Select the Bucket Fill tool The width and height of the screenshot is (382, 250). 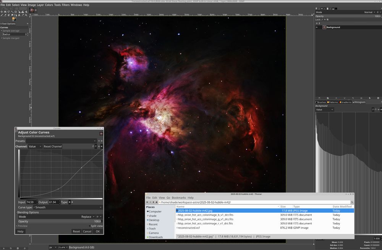point(26,12)
